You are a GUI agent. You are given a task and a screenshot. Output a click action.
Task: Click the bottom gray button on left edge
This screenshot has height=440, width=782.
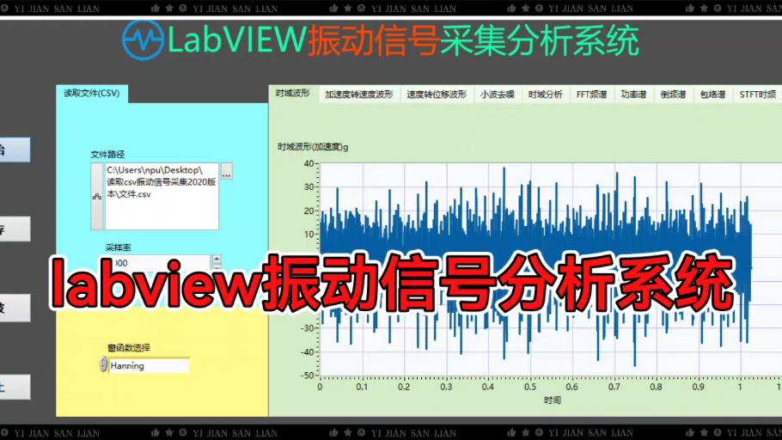coord(15,387)
